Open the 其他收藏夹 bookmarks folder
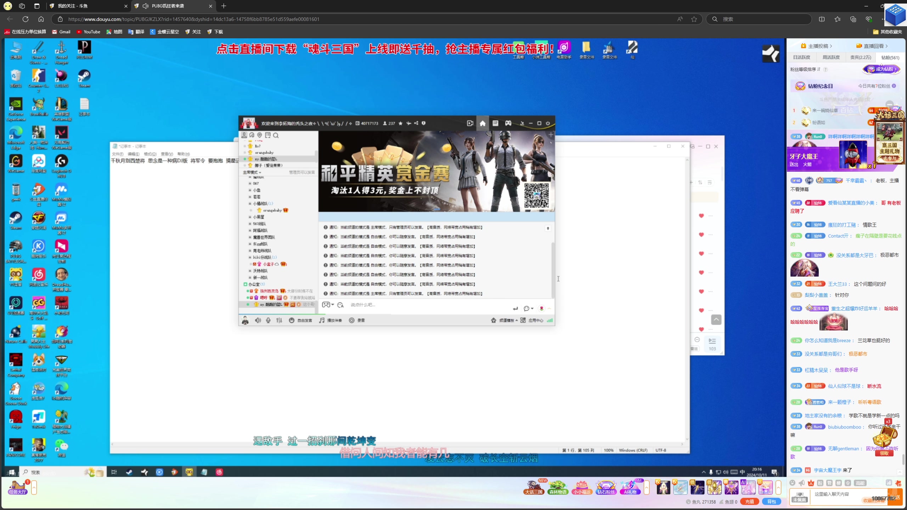Viewport: 907px width, 510px height. pos(888,32)
